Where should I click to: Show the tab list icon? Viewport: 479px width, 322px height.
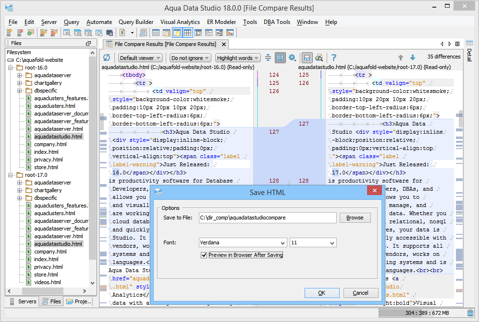[457, 44]
